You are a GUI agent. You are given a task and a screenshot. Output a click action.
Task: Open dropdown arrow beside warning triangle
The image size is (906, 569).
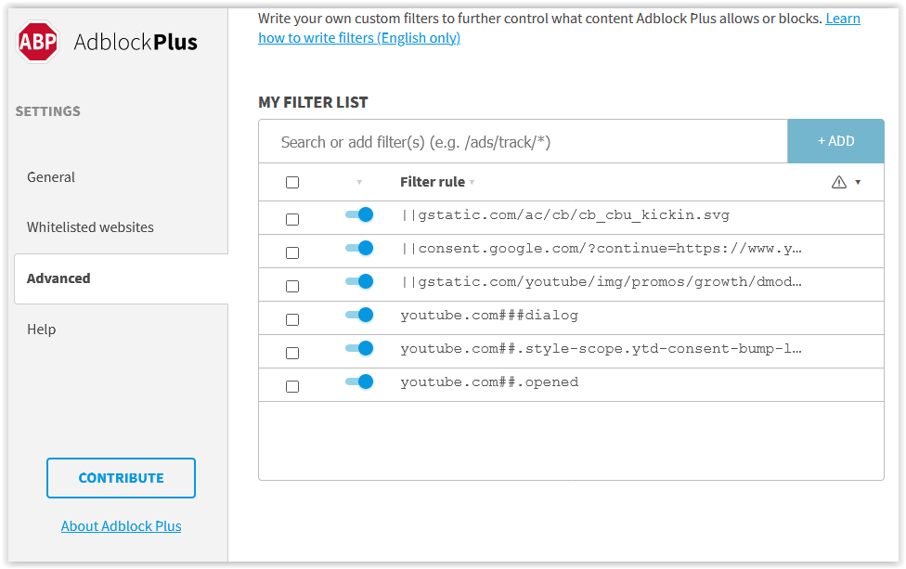click(x=858, y=183)
